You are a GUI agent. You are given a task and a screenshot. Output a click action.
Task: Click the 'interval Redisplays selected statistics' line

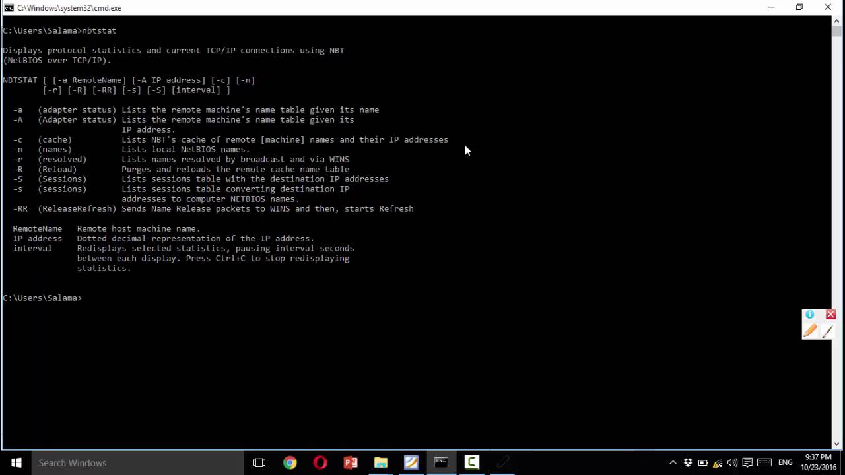pos(184,248)
